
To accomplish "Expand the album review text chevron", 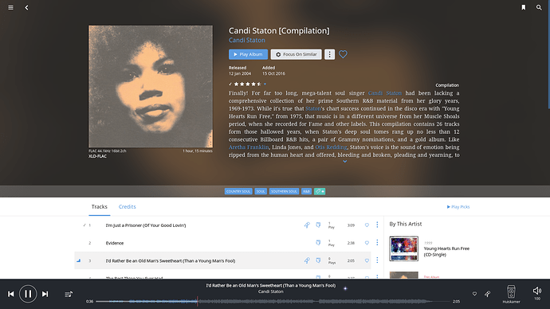I will click(x=345, y=162).
